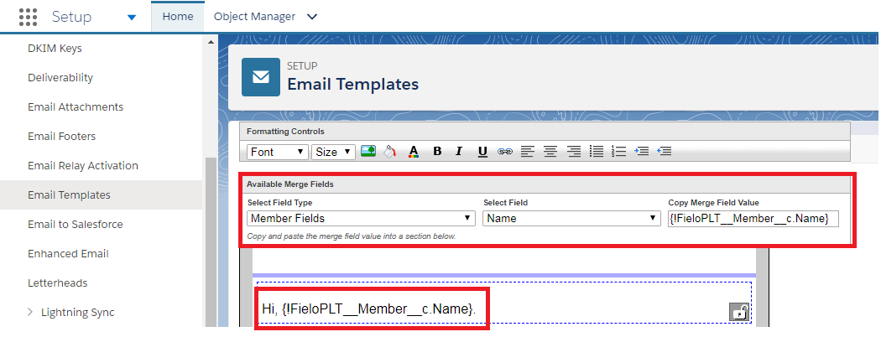Select Email Templates in the sidebar
This screenshot has height=337, width=881.
pos(69,194)
